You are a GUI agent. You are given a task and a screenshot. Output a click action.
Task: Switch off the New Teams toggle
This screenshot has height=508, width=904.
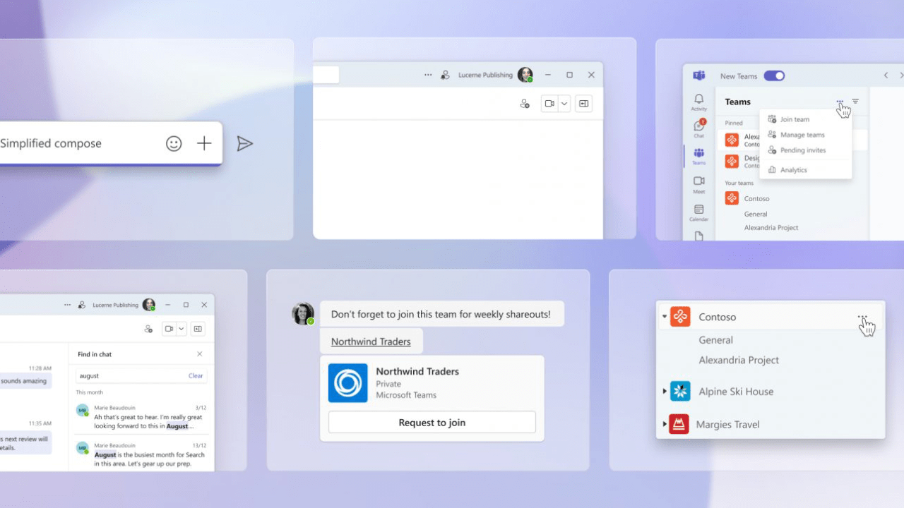pos(774,75)
